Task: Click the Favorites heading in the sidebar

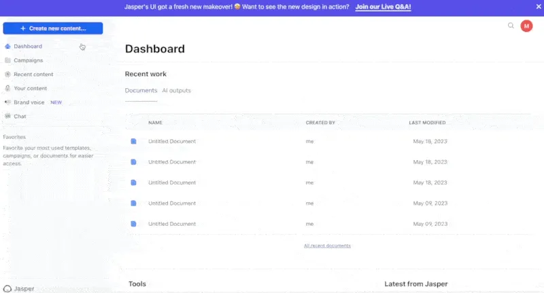Action: click(x=14, y=137)
